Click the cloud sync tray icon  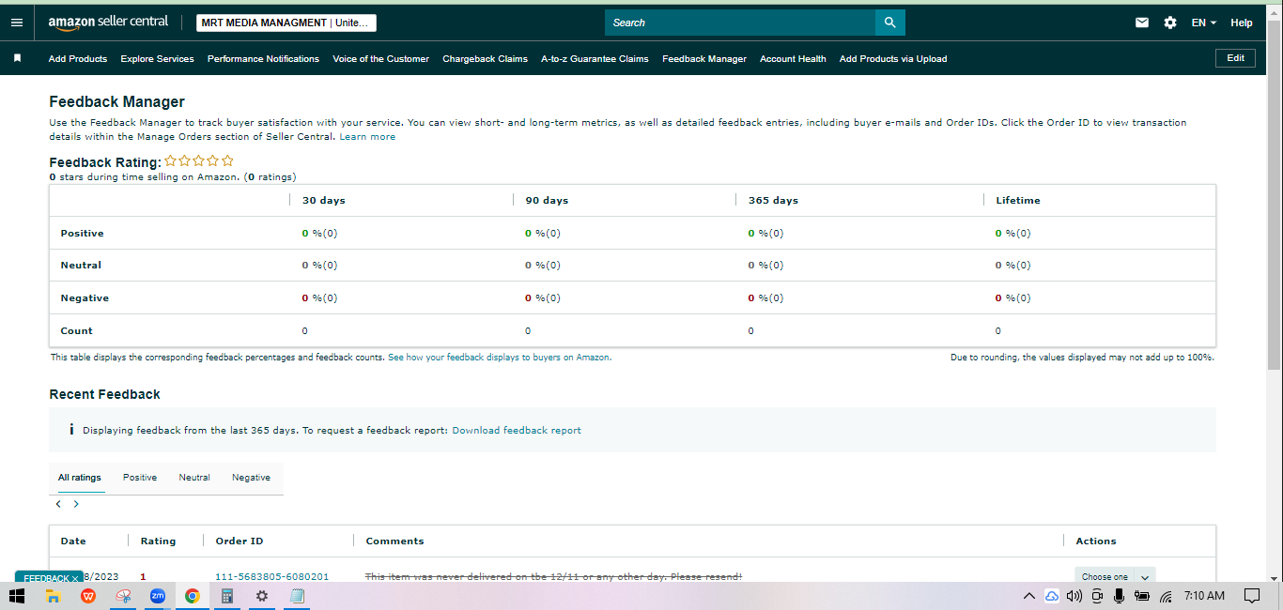point(1052,596)
